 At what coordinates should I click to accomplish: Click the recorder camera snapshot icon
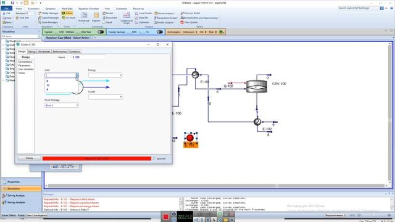point(174,214)
